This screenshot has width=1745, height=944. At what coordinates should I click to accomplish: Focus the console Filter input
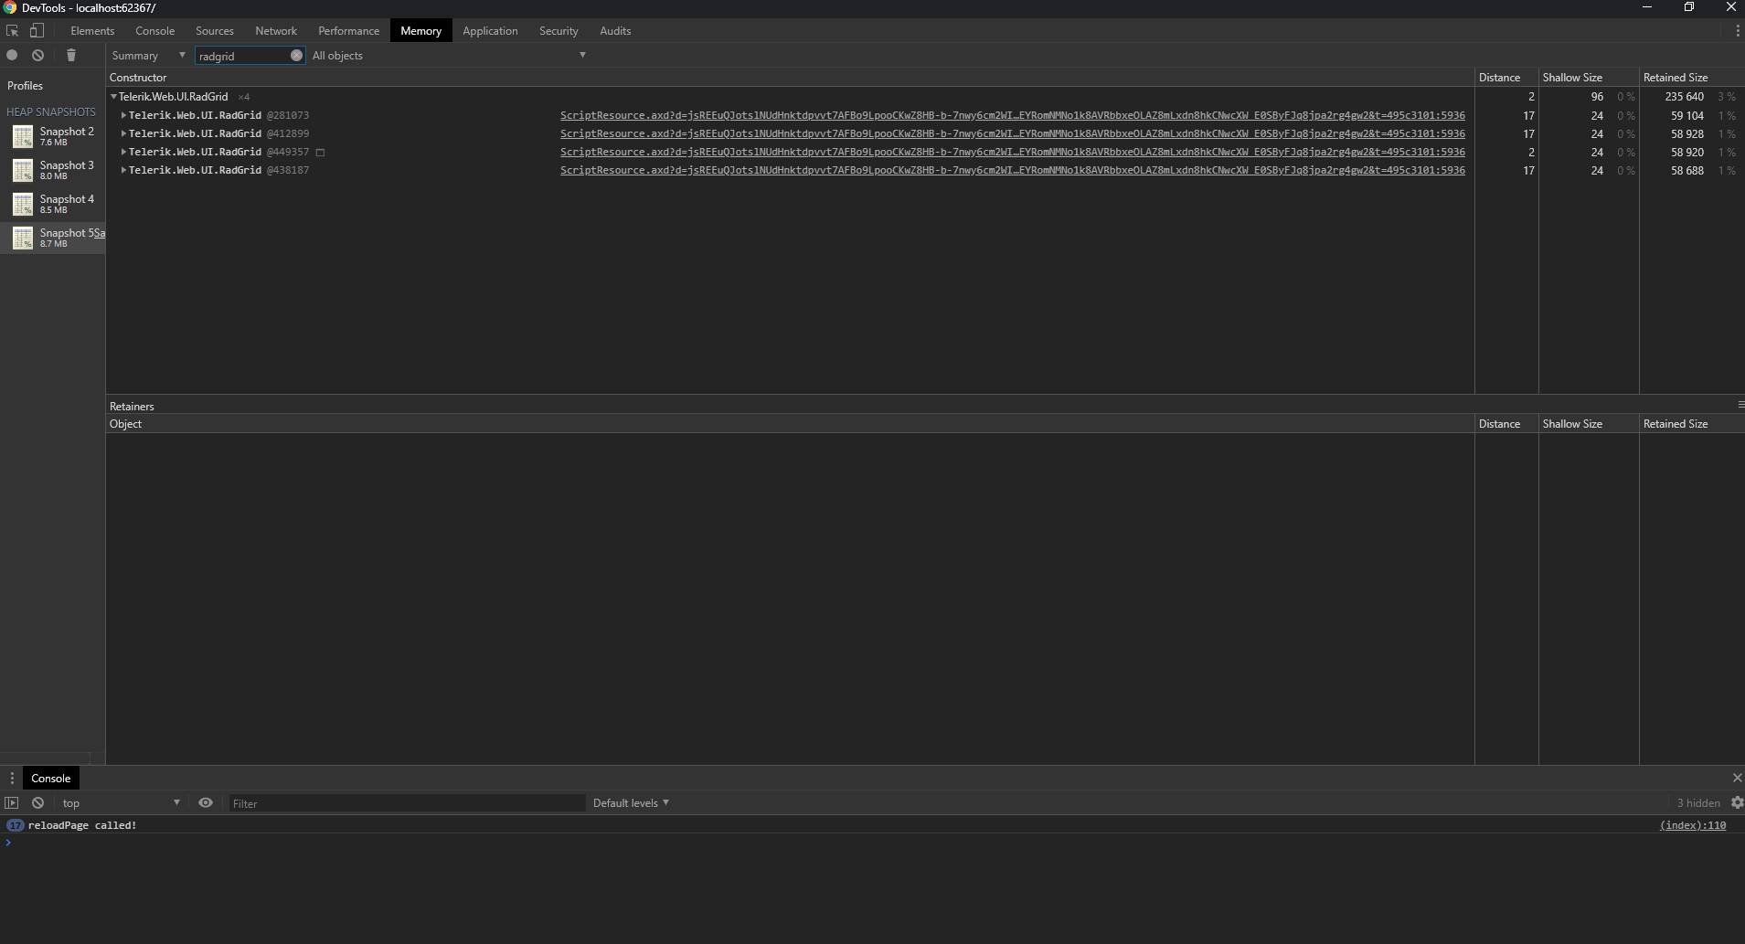click(x=407, y=803)
